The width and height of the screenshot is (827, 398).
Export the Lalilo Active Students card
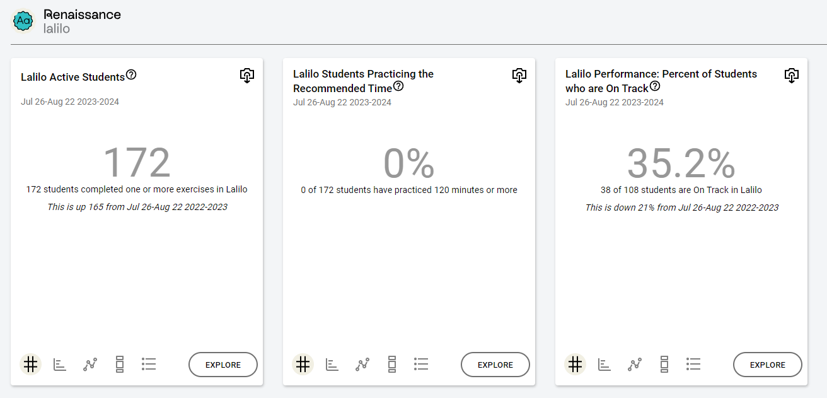coord(247,76)
